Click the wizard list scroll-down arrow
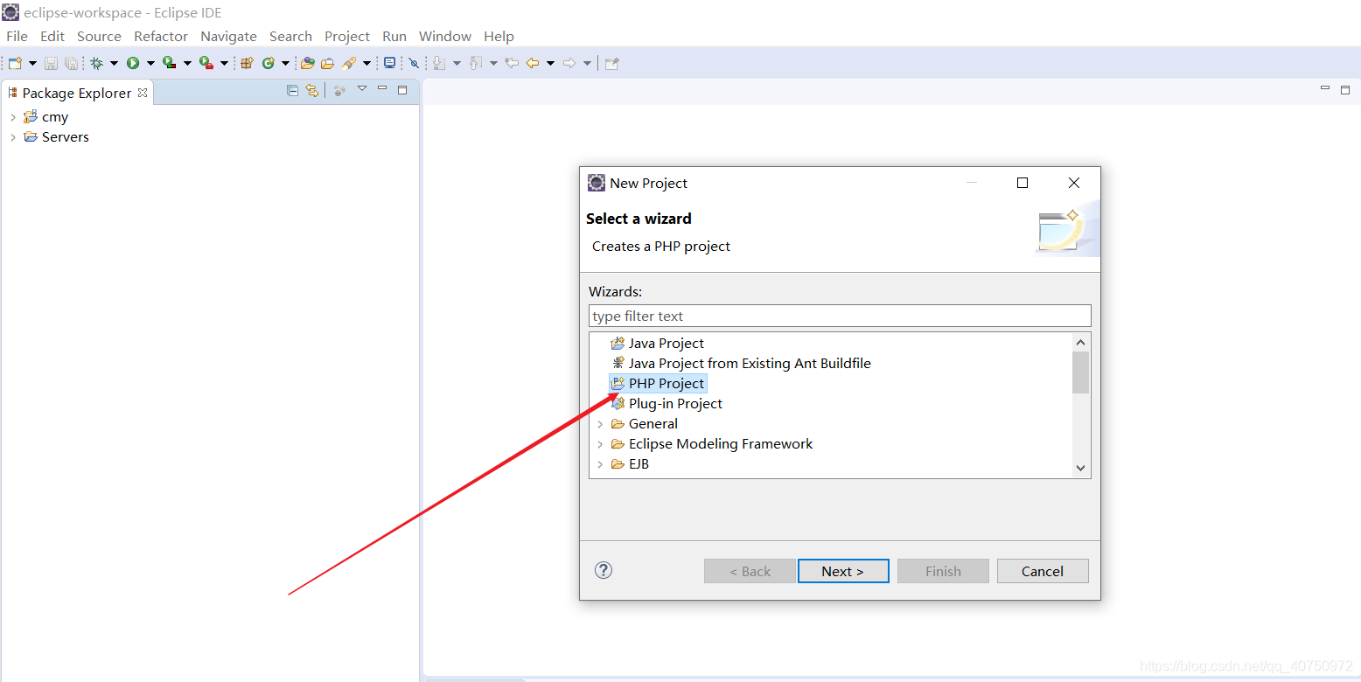The height and width of the screenshot is (682, 1361). (x=1081, y=469)
